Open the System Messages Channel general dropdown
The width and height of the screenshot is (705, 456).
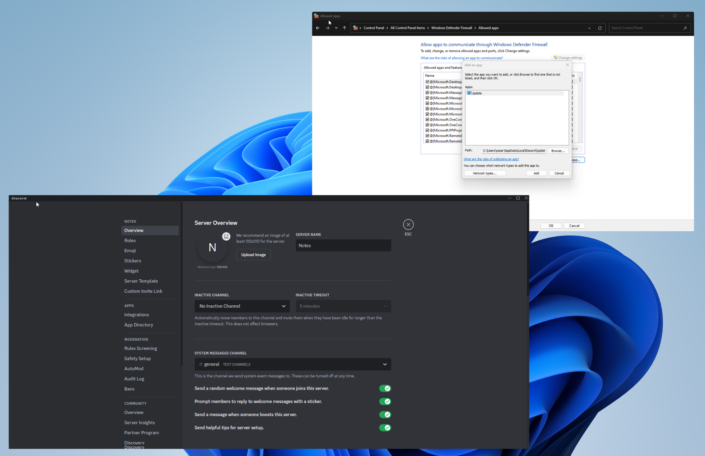pos(293,364)
